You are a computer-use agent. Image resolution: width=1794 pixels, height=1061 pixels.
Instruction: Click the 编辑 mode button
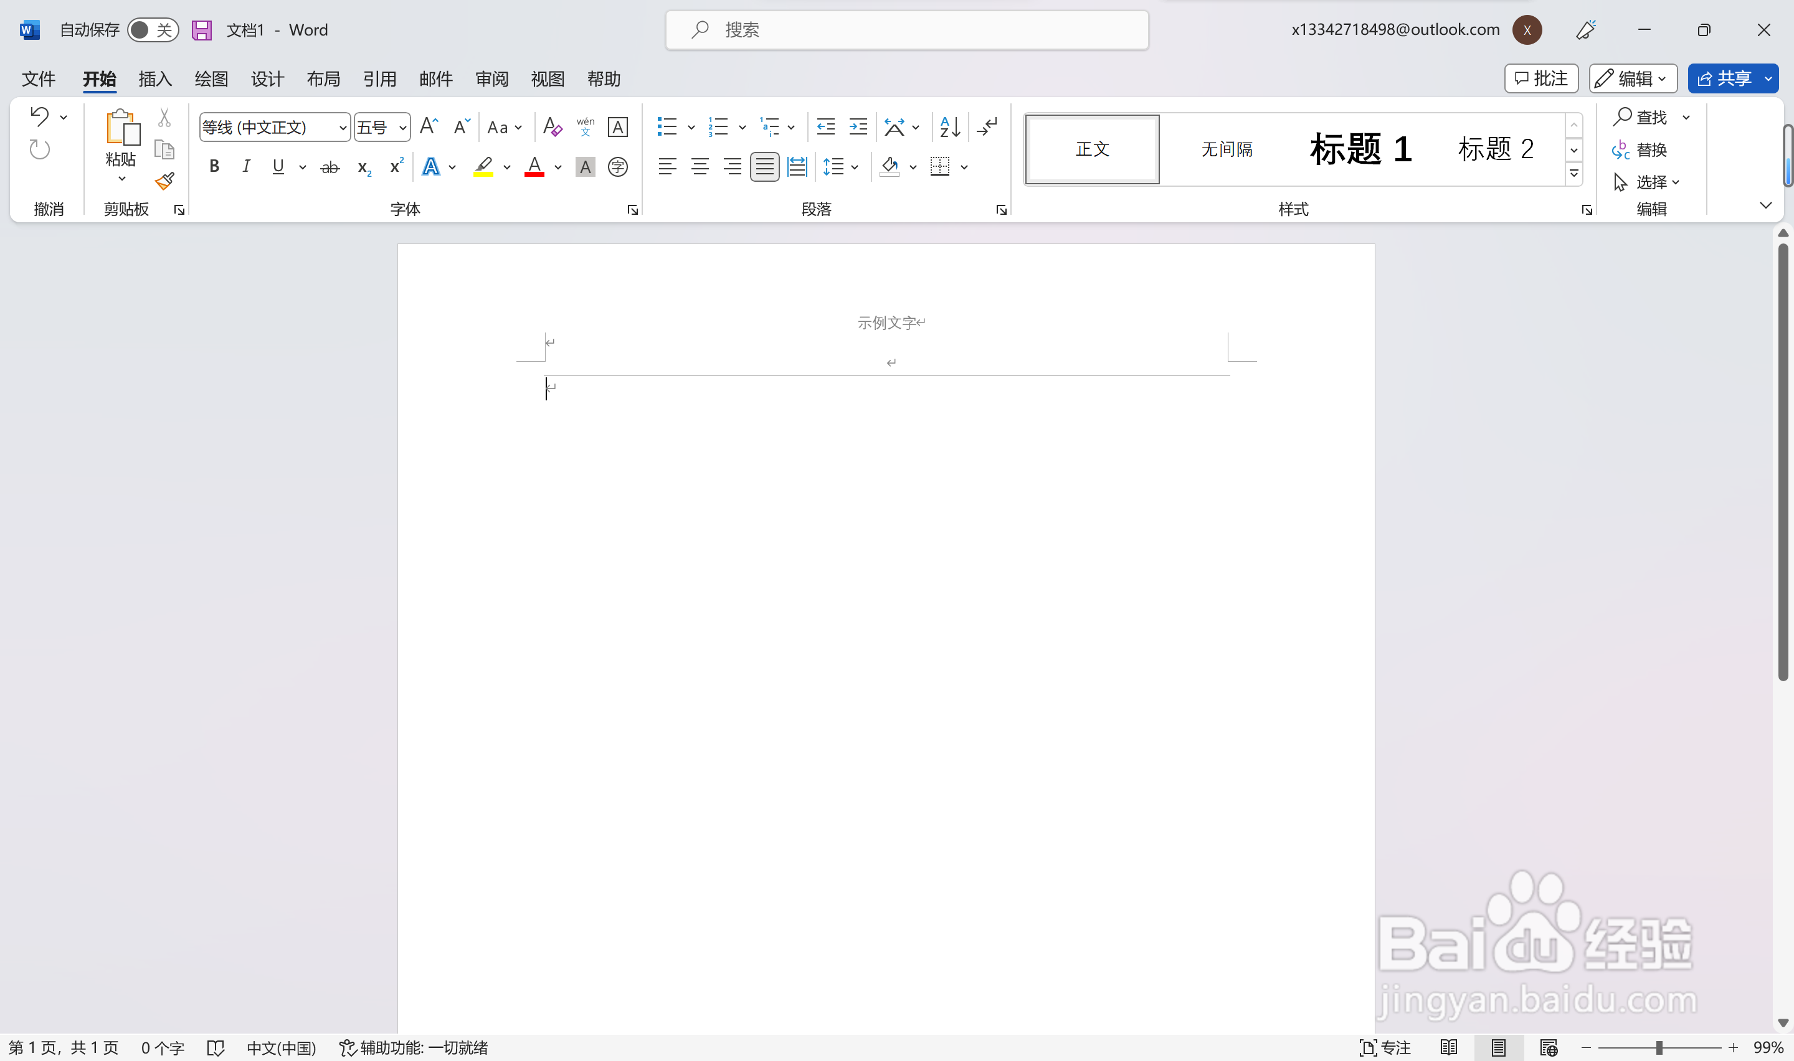1633,78
